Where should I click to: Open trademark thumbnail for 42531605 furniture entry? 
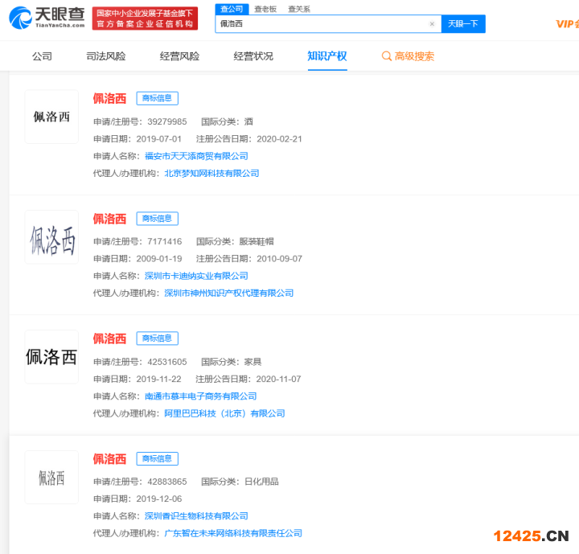click(x=51, y=357)
